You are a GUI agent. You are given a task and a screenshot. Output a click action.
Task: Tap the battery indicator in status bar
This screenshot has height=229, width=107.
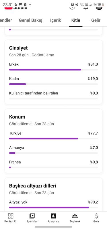pyautogui.click(x=103, y=5)
